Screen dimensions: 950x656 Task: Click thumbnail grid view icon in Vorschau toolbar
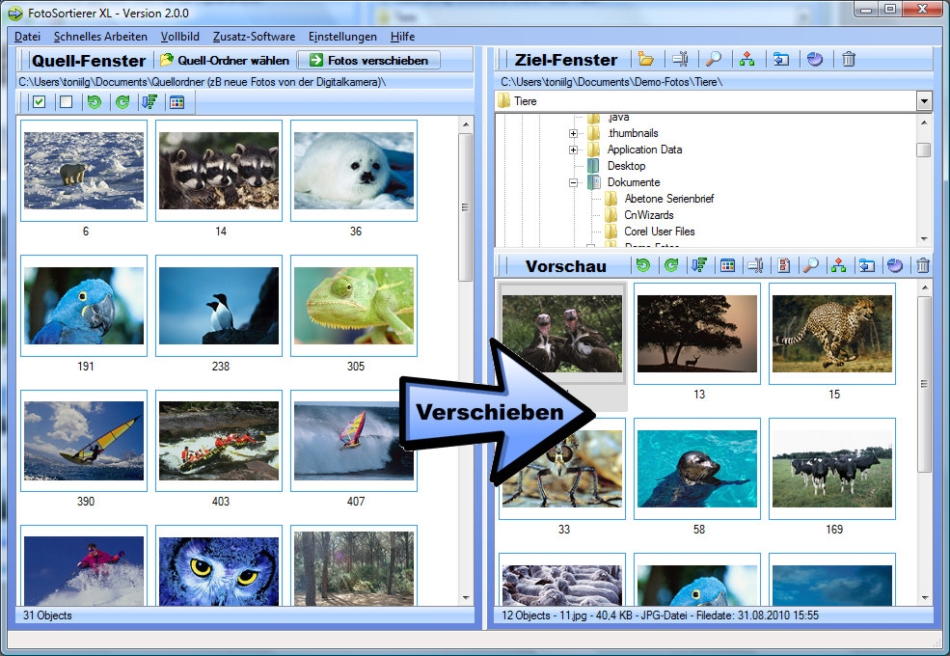point(727,265)
